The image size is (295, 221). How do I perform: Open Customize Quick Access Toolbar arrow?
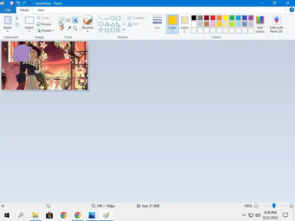[x=30, y=3]
